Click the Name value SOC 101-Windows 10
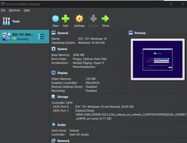Viewport: 187px width, 143px height. point(93,39)
